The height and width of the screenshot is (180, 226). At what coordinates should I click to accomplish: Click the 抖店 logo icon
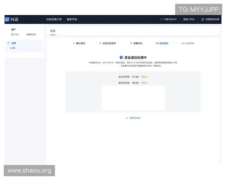pos(7,19)
